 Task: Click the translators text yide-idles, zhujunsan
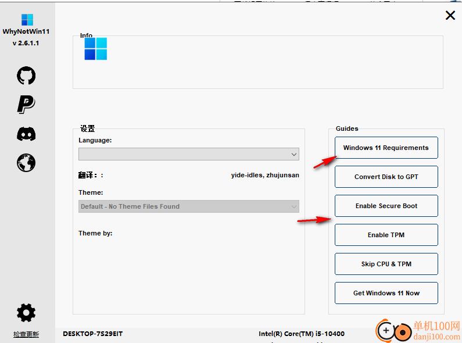point(265,175)
